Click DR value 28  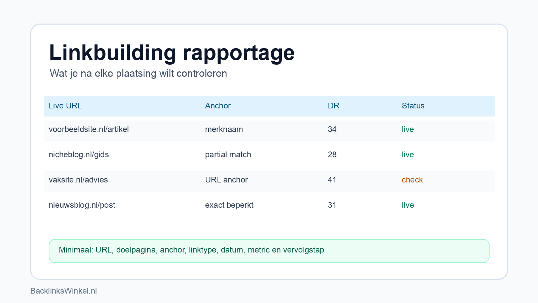pos(332,155)
